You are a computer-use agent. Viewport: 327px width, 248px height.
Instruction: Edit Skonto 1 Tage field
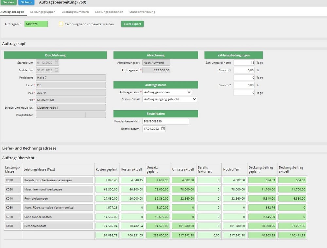point(244,78)
